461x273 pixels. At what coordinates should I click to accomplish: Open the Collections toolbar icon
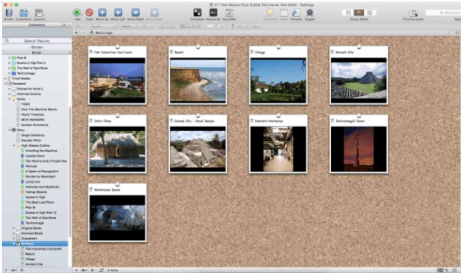(23, 13)
